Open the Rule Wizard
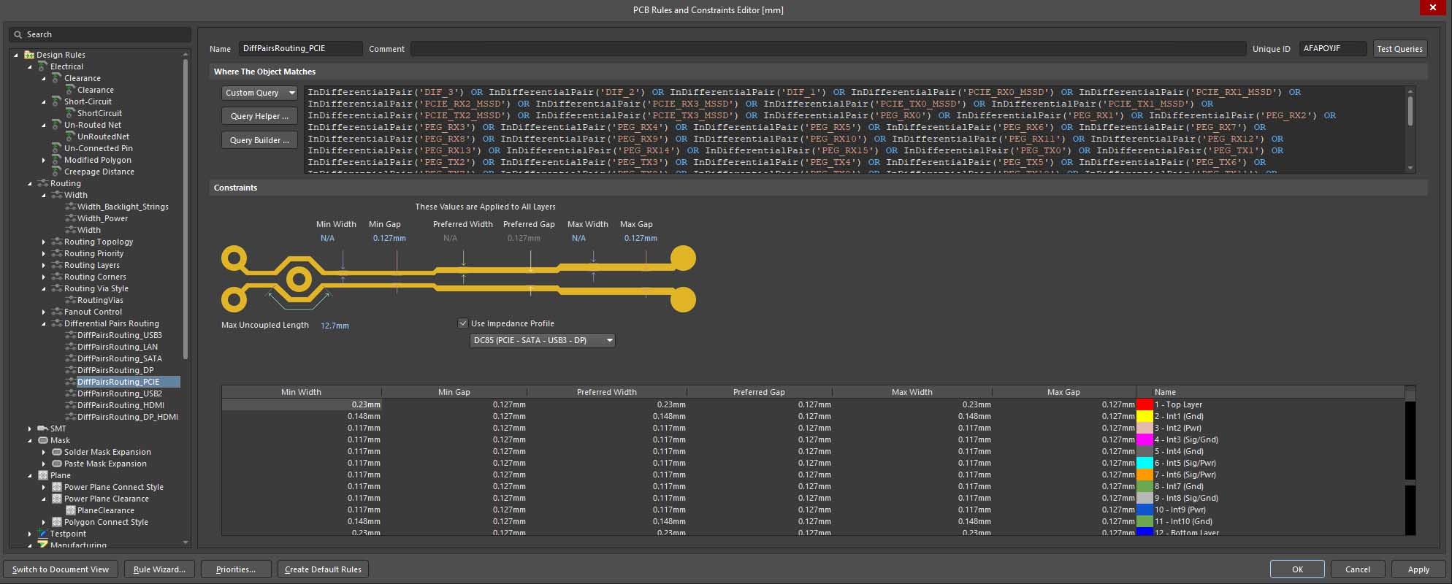 pyautogui.click(x=159, y=569)
